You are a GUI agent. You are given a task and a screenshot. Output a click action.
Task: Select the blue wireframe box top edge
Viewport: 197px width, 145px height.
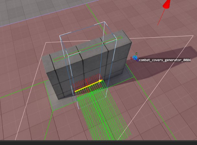[x=82, y=28]
